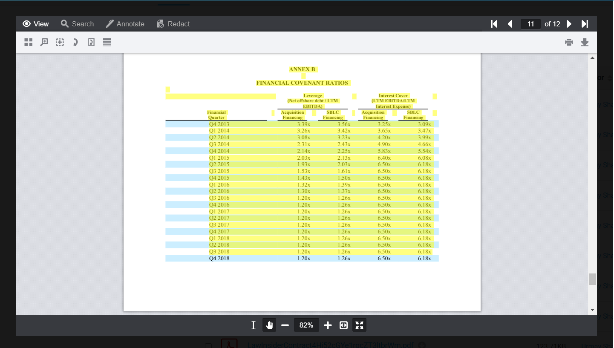Click the Interest Cover column group header
The height and width of the screenshot is (348, 614).
pos(393,101)
